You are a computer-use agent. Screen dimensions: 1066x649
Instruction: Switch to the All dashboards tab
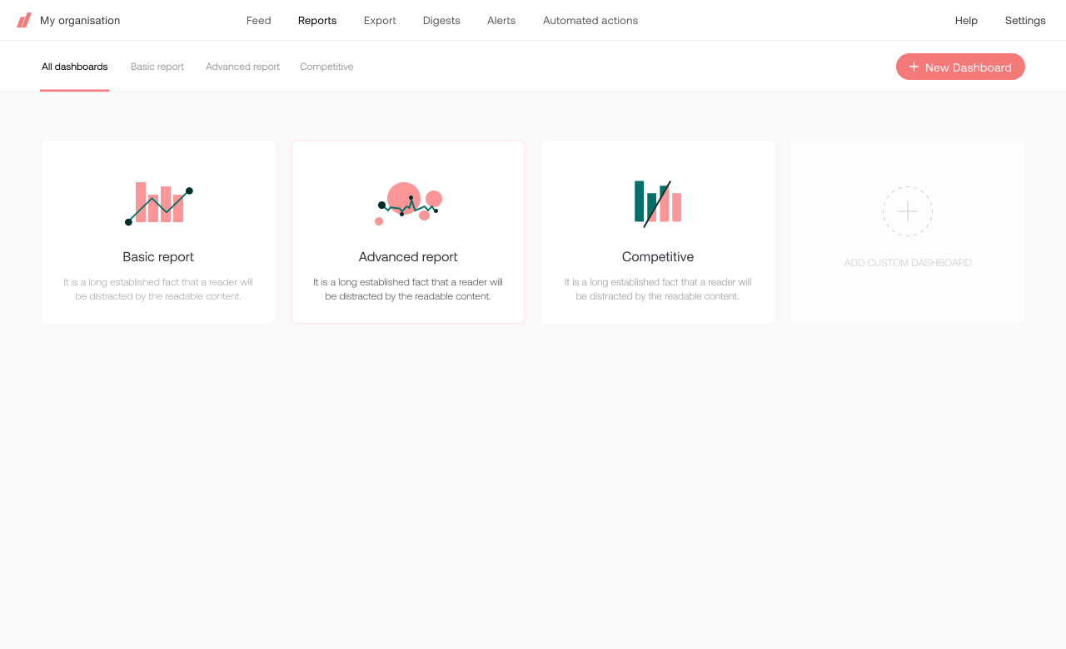click(x=75, y=67)
